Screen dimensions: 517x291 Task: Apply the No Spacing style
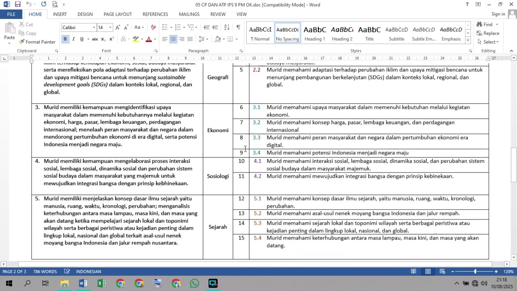point(287,33)
